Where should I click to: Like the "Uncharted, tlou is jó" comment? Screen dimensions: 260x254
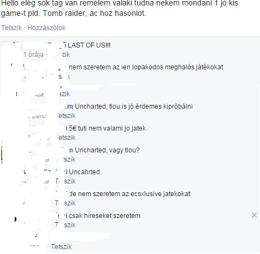point(66,116)
